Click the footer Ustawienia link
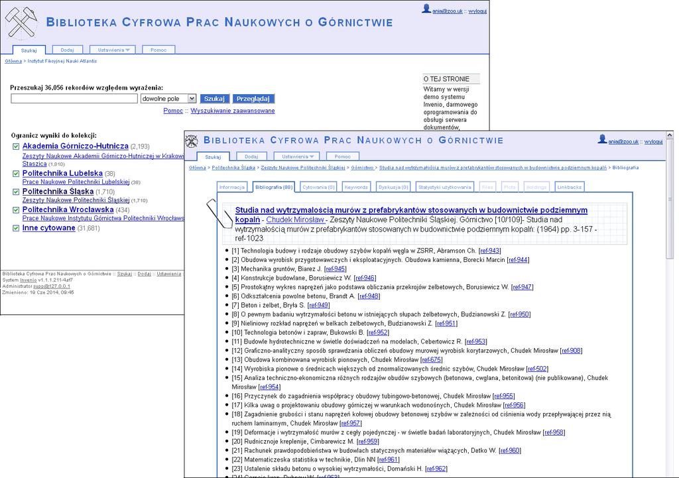679x478 pixels. tap(169, 274)
